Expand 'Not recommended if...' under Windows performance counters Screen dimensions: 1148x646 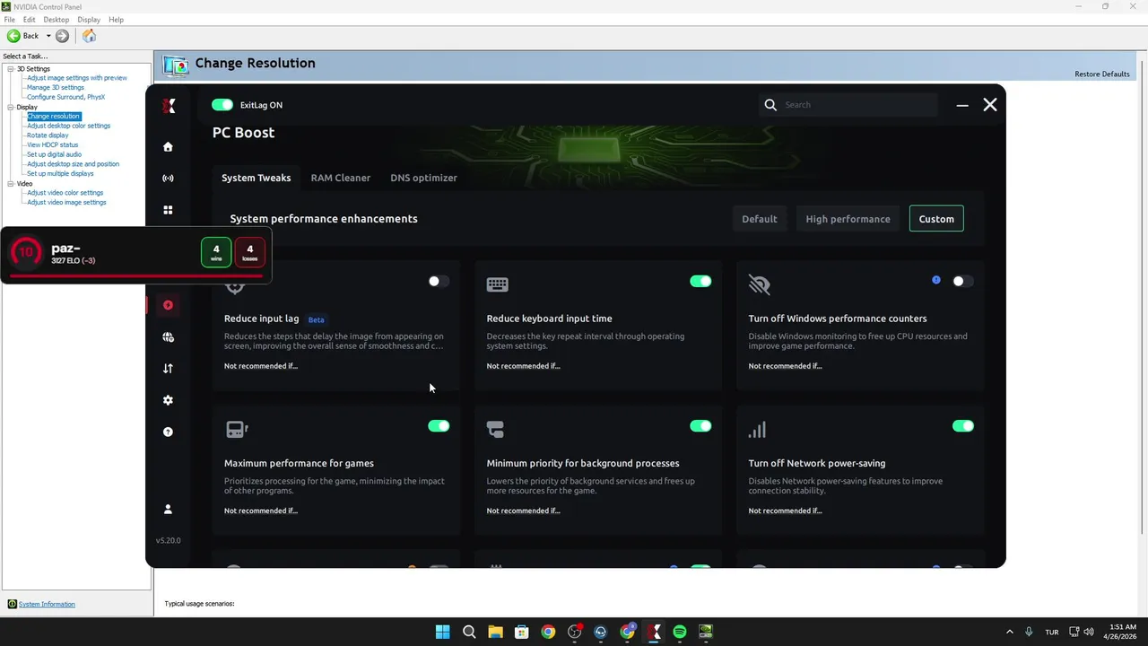pyautogui.click(x=785, y=366)
